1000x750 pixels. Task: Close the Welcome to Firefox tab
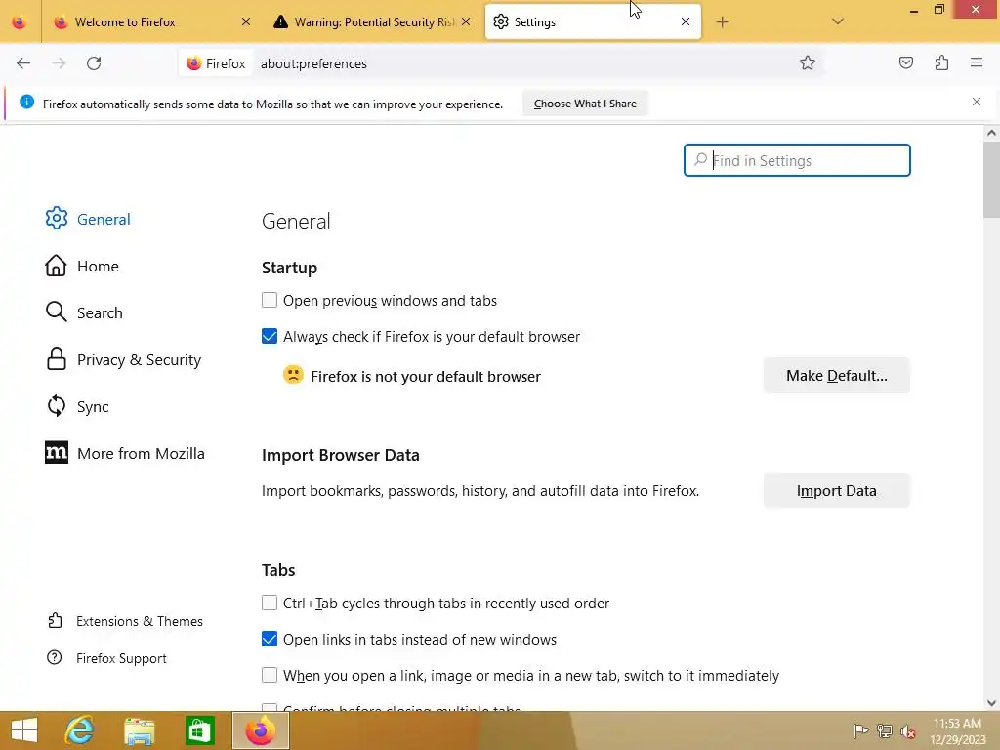pos(245,21)
